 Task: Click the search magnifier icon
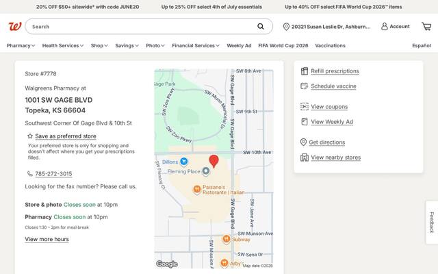(x=261, y=26)
